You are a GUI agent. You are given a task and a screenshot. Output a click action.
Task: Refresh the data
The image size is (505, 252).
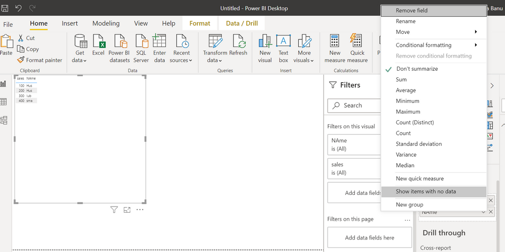[x=238, y=45]
